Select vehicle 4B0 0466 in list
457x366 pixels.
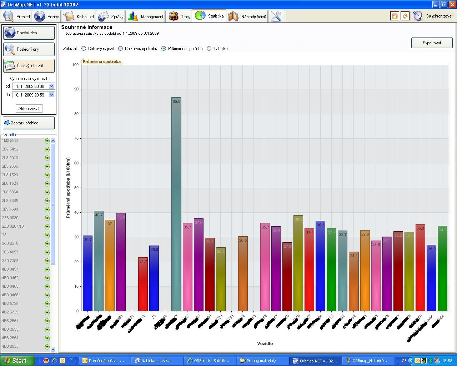[x=10, y=295]
